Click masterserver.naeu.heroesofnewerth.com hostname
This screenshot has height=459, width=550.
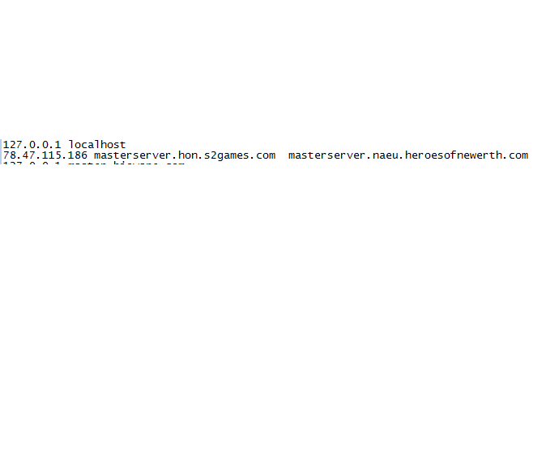(x=408, y=155)
